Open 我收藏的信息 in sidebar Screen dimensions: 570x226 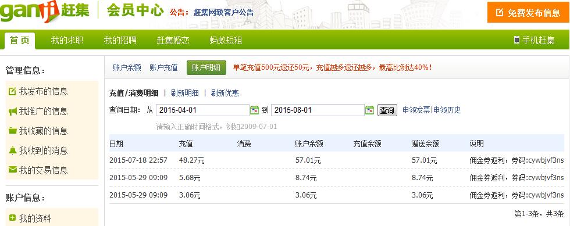click(43, 131)
